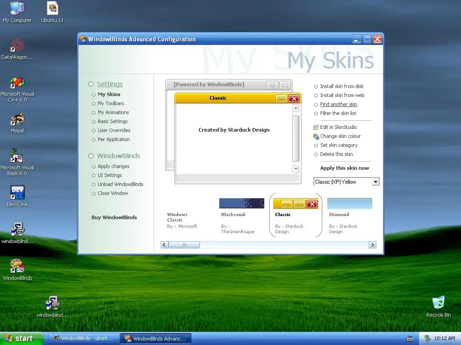Viewport: 461px width, 345px height.
Task: Switch to My Toolbars page
Action: tap(111, 104)
